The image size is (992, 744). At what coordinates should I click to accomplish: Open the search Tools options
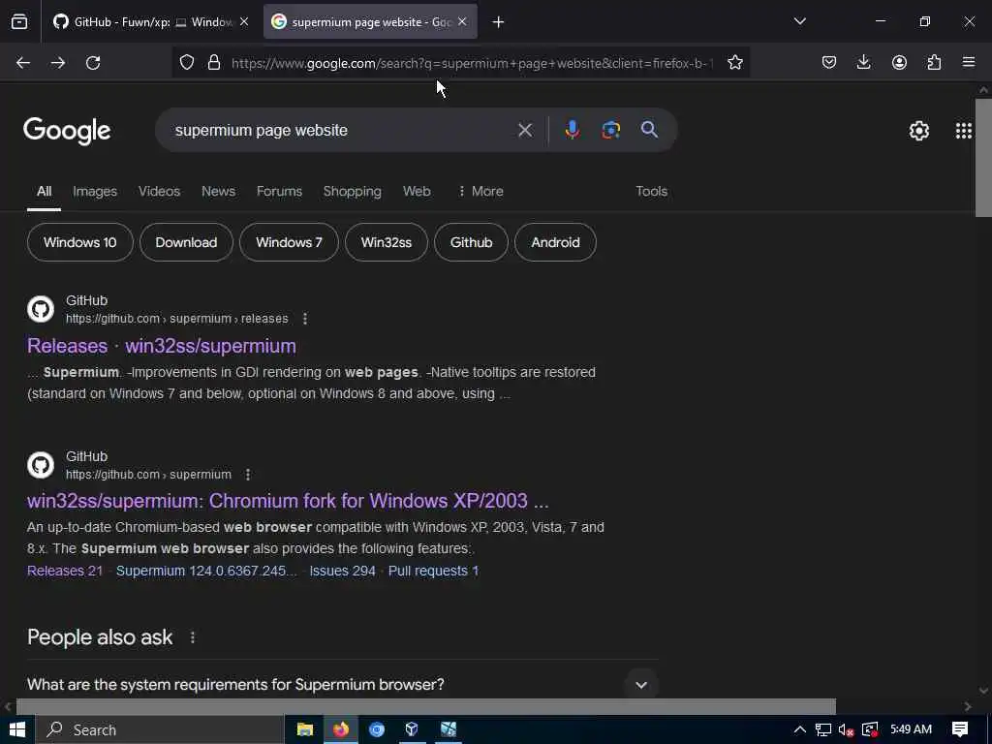tap(652, 191)
